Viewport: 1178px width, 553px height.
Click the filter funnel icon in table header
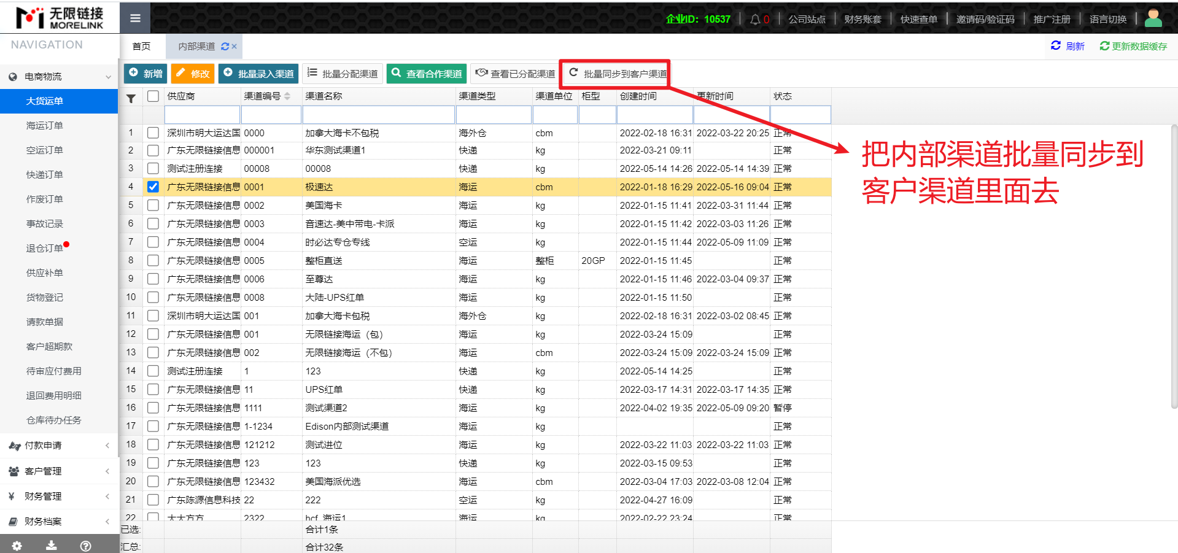click(131, 98)
